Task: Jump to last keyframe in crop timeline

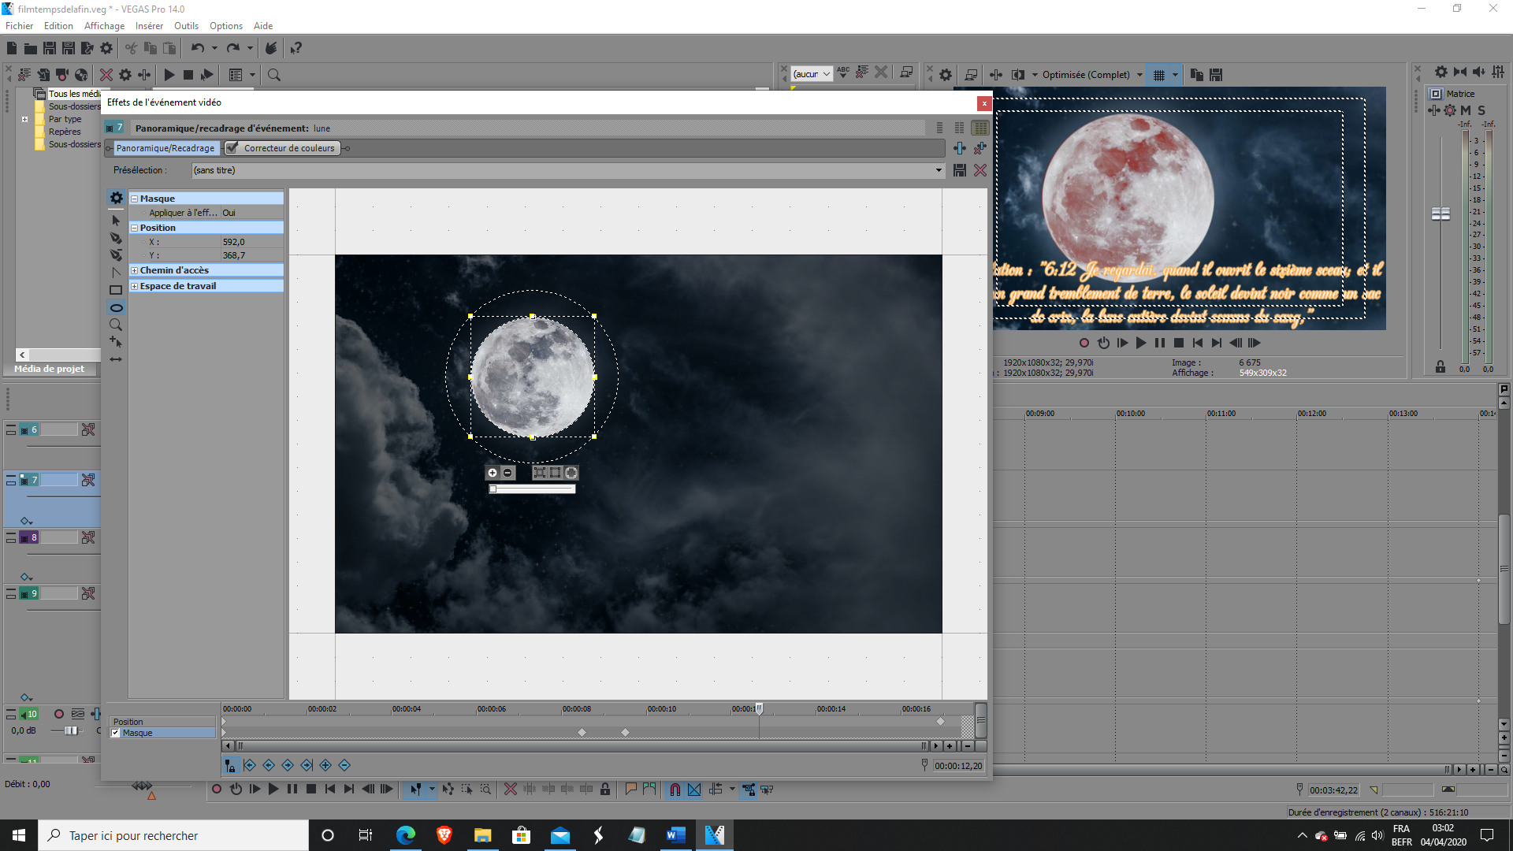Action: coord(307,765)
